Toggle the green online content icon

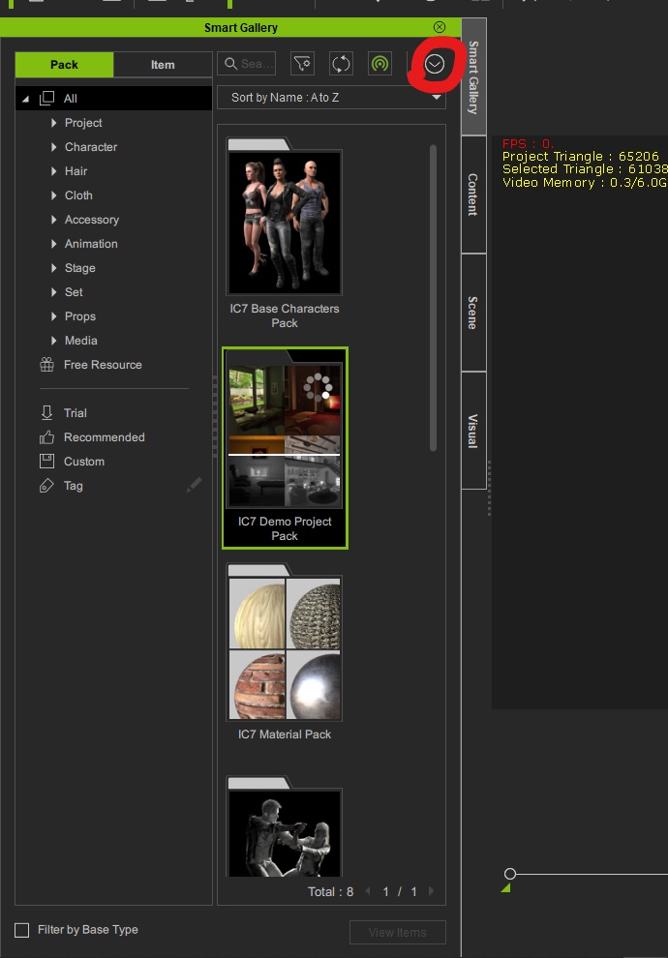click(380, 64)
